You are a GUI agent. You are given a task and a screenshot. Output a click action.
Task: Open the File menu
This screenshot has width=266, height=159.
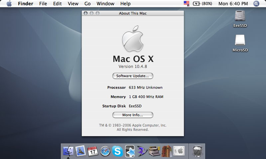click(43, 4)
